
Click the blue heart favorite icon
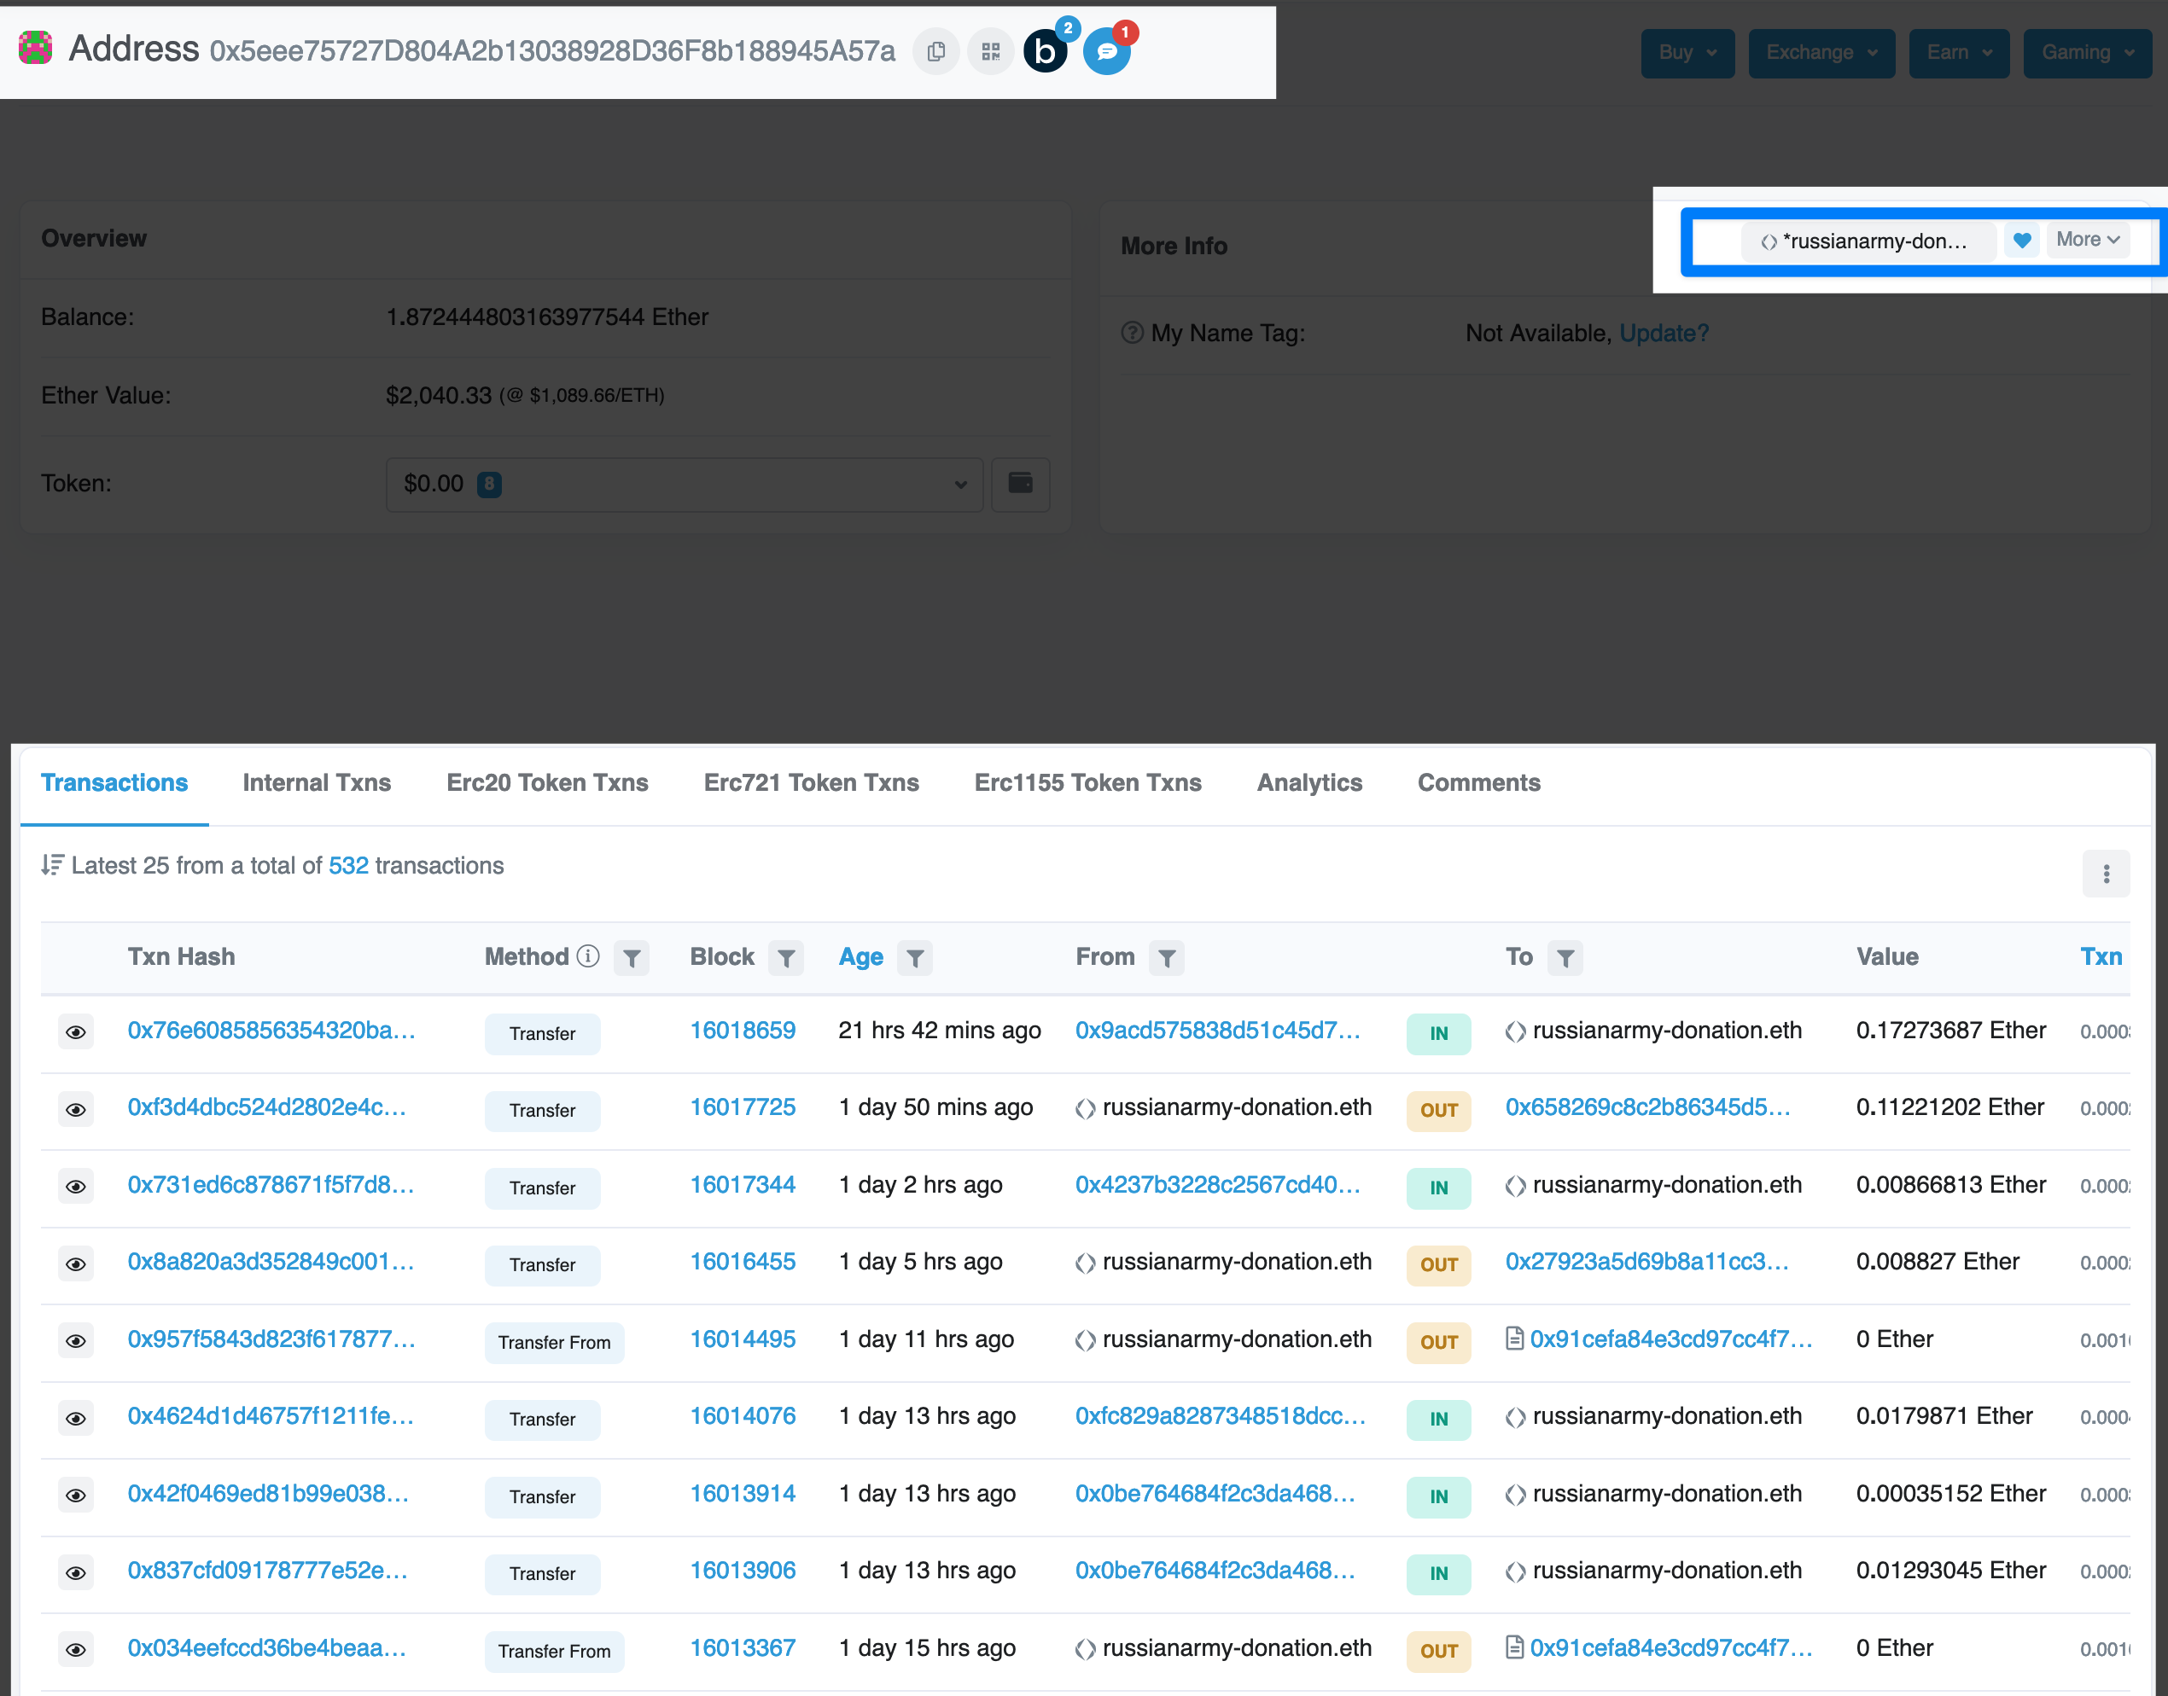(x=2021, y=241)
